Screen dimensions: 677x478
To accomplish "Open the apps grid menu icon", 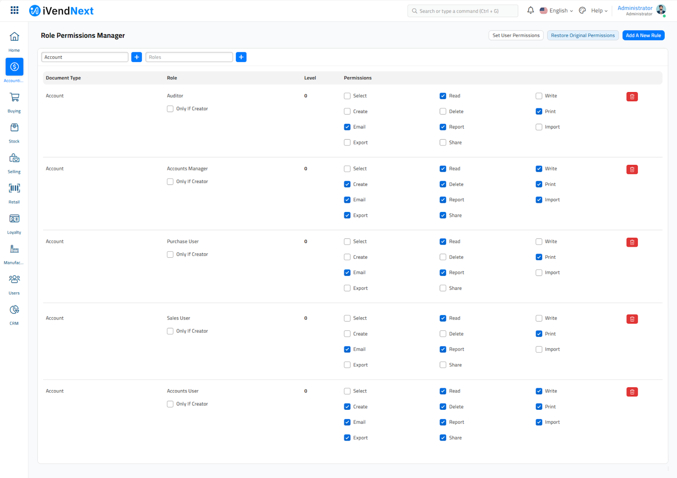I will point(14,10).
